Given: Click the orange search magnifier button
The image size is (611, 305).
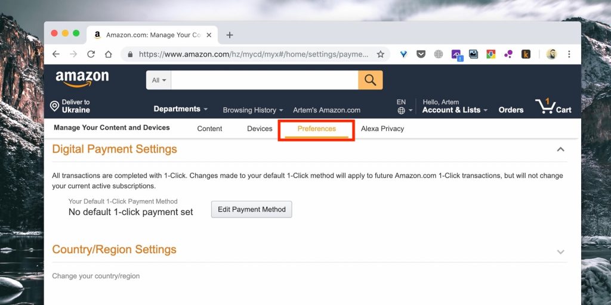Looking at the screenshot, I should pos(370,80).
